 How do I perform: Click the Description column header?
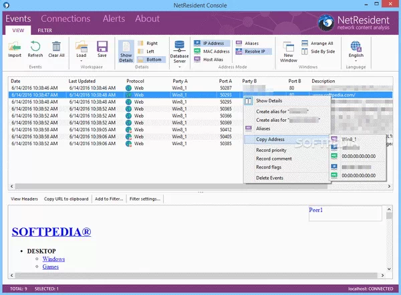[323, 81]
